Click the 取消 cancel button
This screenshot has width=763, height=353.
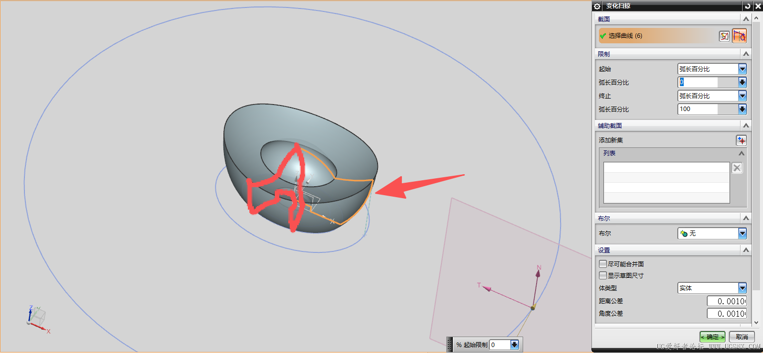point(742,337)
